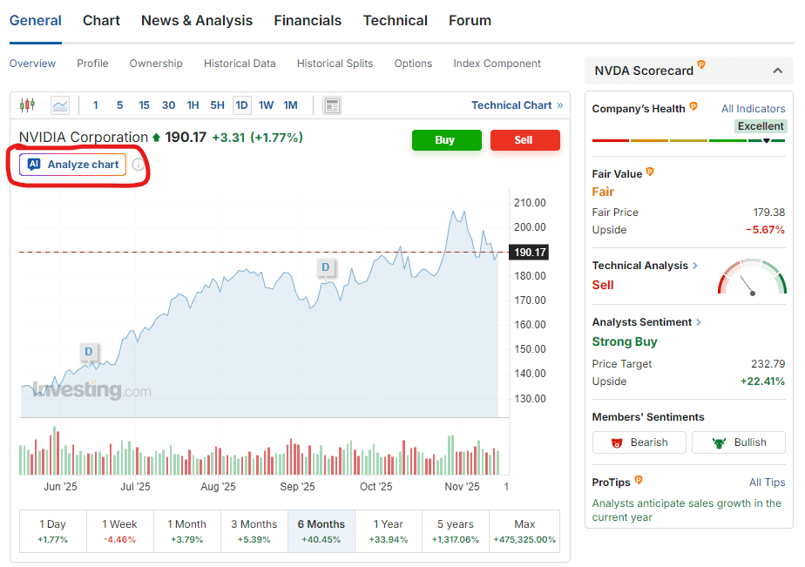The width and height of the screenshot is (805, 567).
Task: Select the 1 Year time range
Action: (389, 530)
